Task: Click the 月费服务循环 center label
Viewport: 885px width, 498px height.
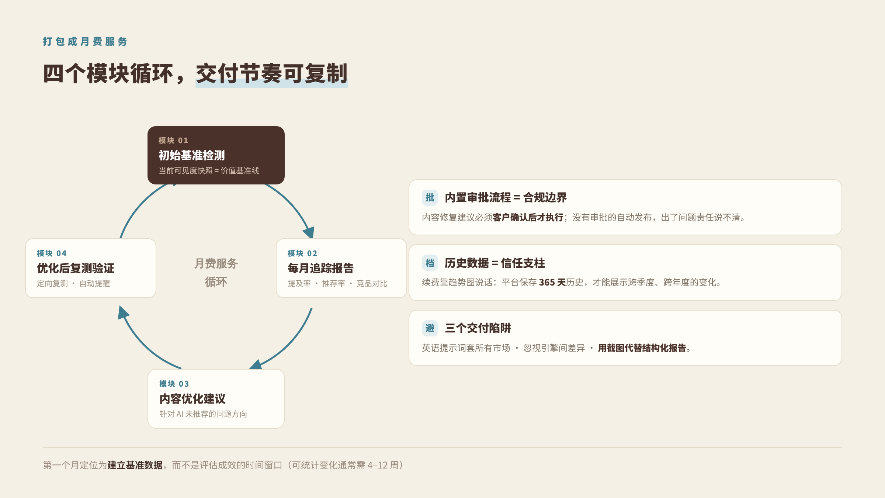Action: [216, 273]
